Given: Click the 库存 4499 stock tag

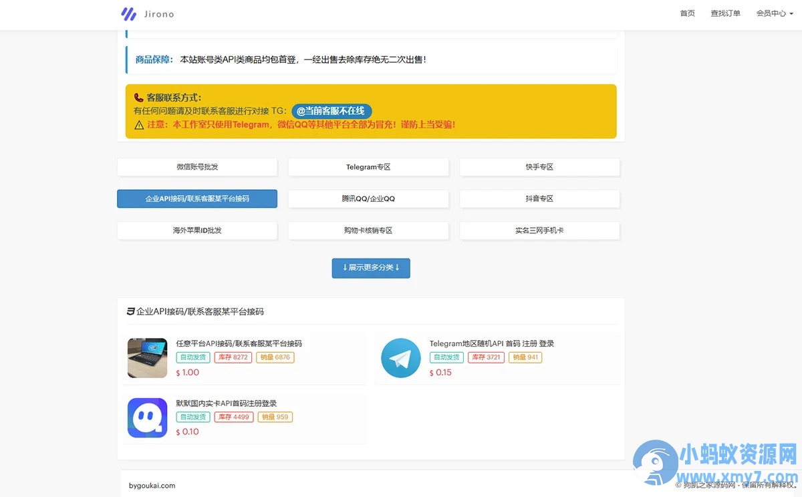Looking at the screenshot, I should click(234, 417).
